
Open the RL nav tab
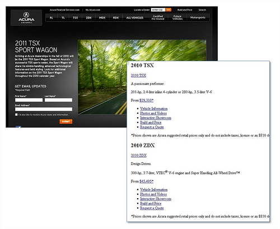pos(52,17)
